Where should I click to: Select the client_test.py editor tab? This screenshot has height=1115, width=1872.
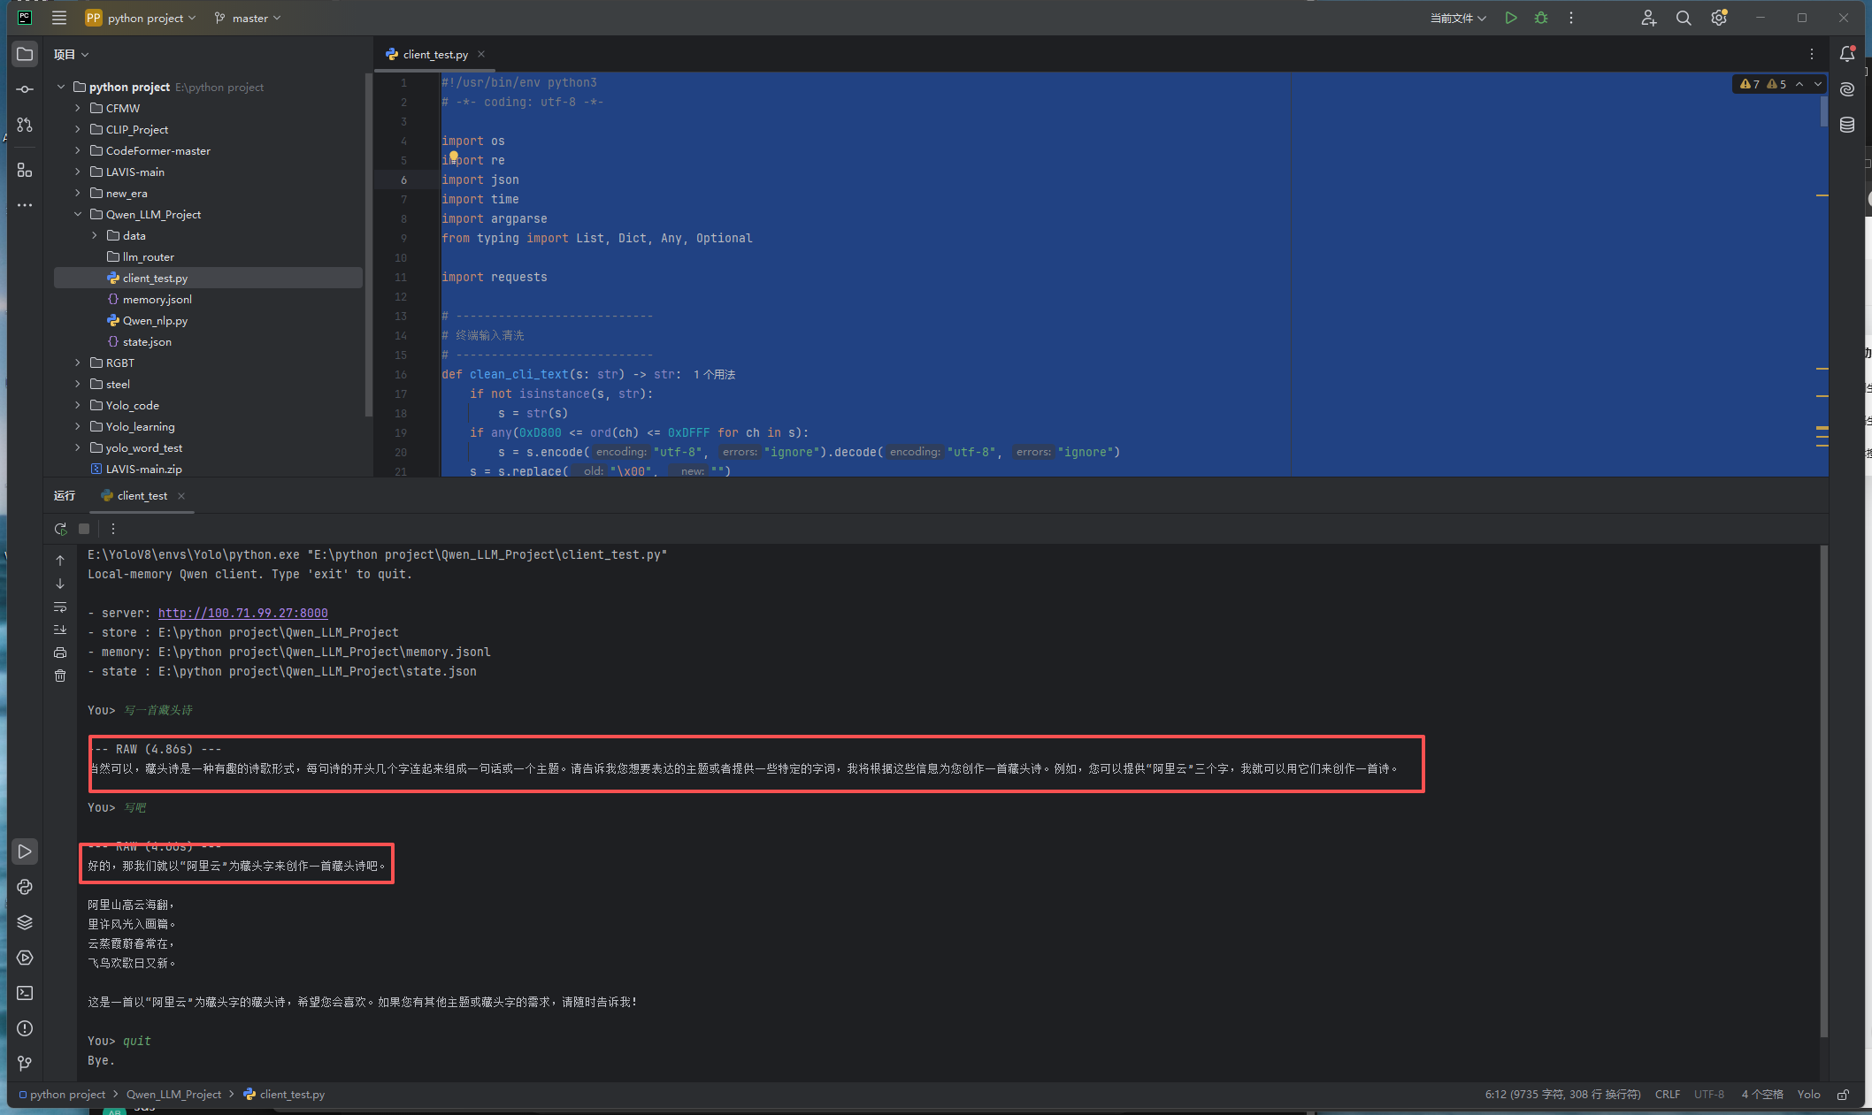pyautogui.click(x=434, y=54)
